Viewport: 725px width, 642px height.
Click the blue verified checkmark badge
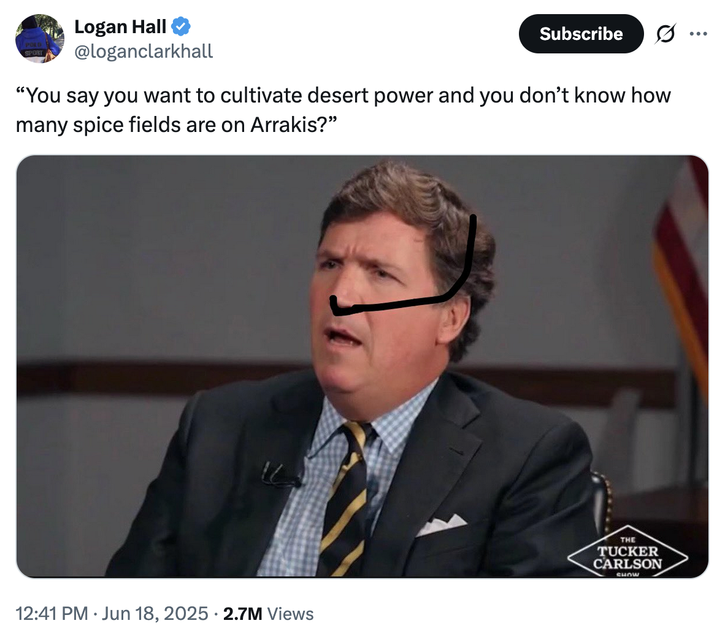click(181, 26)
